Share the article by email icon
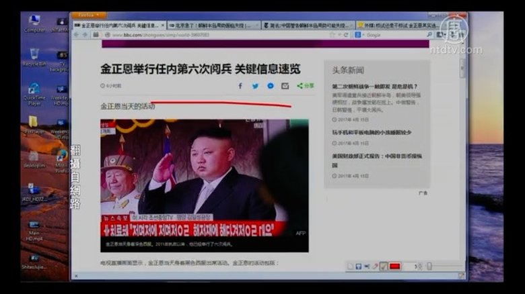The image size is (525, 294). coord(285,86)
